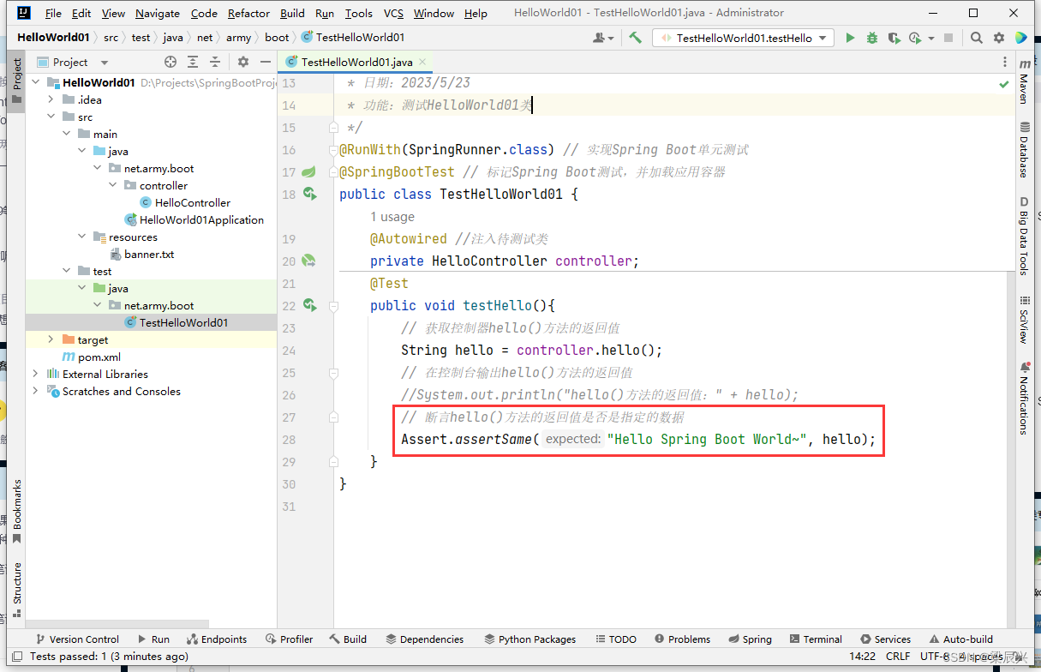Viewport: 1041px width, 672px height.
Task: Open Python Packages tool window
Action: point(530,639)
